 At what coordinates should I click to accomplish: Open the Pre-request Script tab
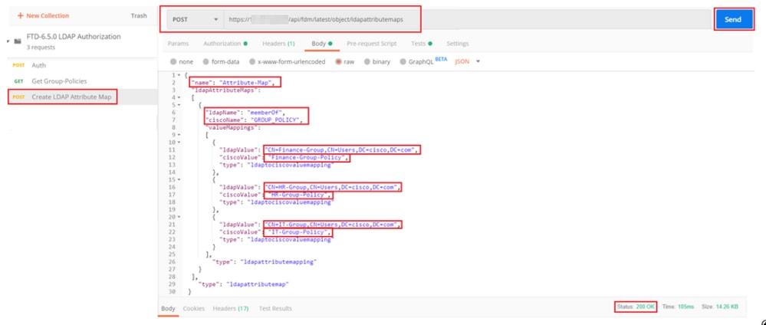pyautogui.click(x=371, y=44)
